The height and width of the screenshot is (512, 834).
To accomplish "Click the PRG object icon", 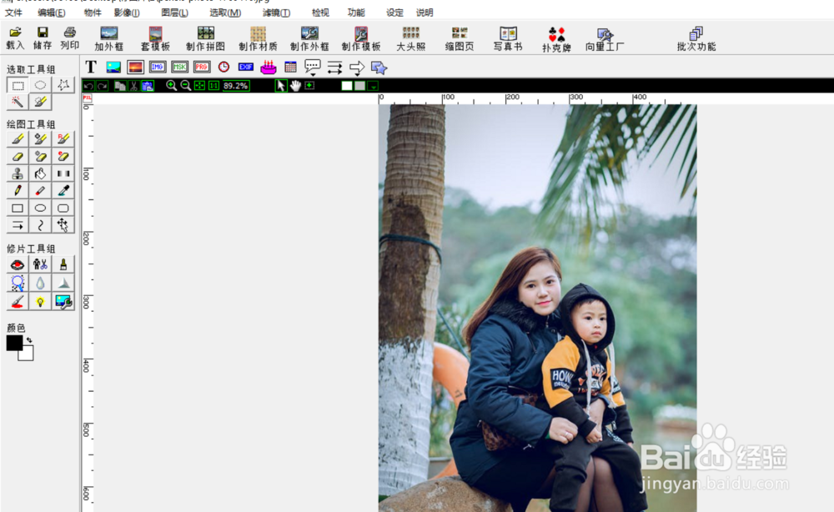I will [202, 67].
